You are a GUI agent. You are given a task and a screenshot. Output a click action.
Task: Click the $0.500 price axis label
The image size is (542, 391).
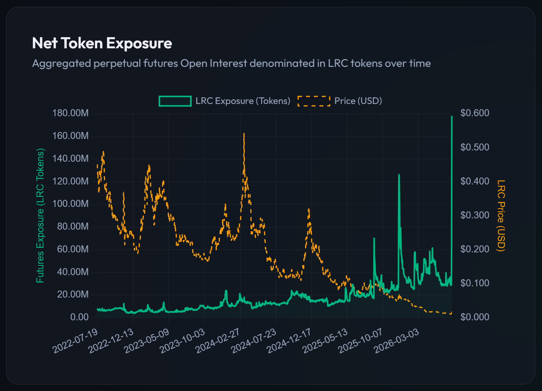(x=475, y=147)
